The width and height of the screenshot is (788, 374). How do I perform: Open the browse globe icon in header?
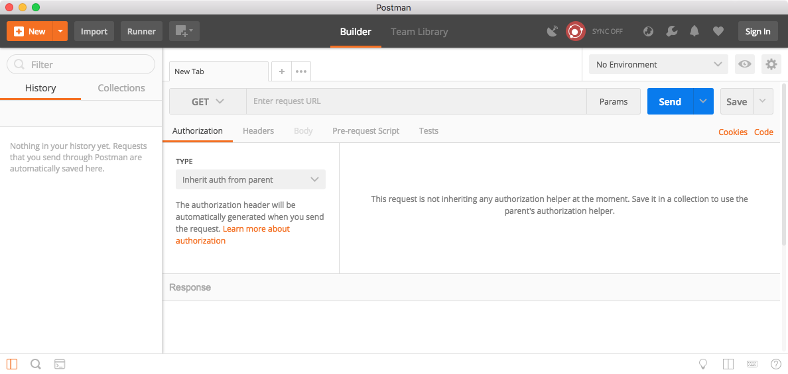click(649, 31)
